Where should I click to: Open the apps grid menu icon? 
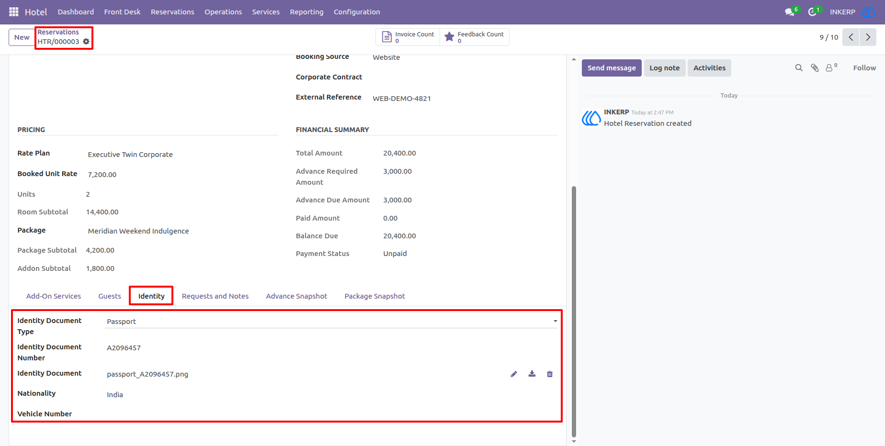coord(14,11)
